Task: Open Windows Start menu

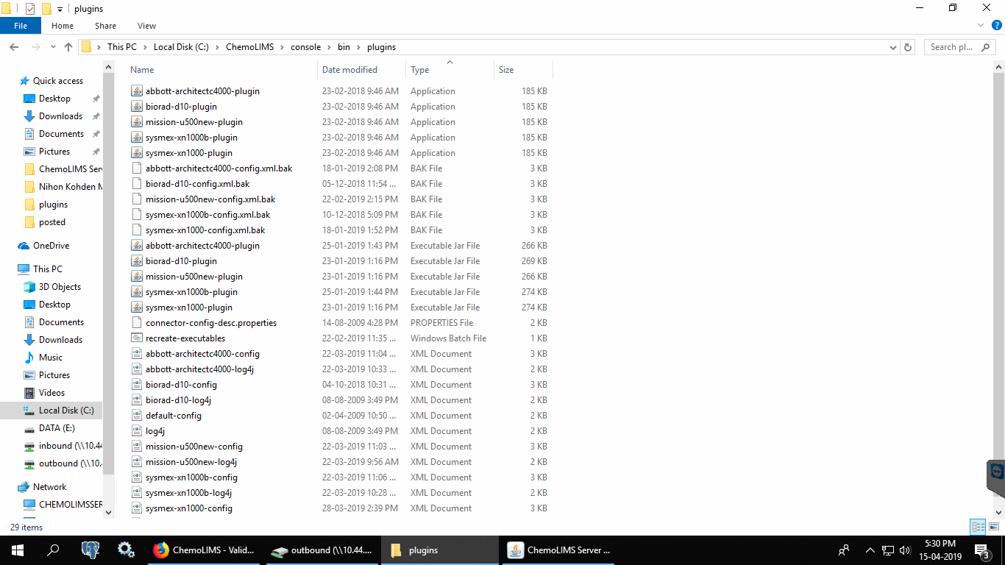Action: point(17,550)
